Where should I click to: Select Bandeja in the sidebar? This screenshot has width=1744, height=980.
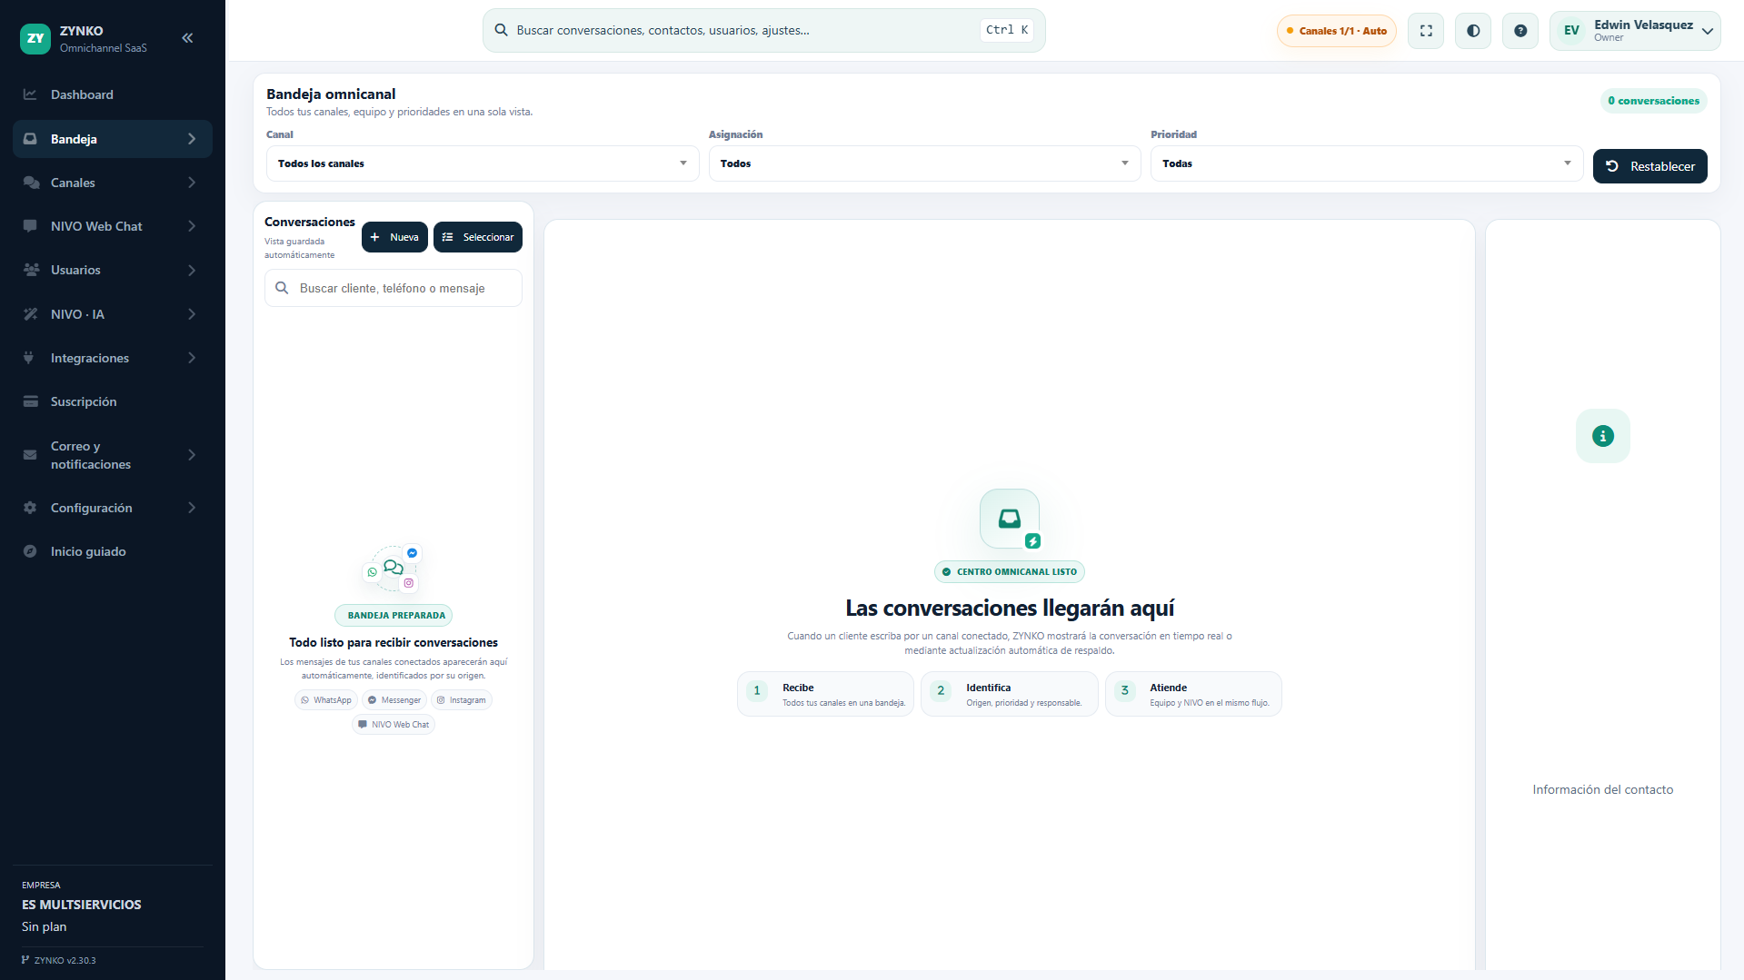click(x=113, y=139)
